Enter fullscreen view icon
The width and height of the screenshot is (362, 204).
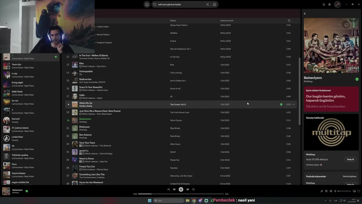[359, 191]
